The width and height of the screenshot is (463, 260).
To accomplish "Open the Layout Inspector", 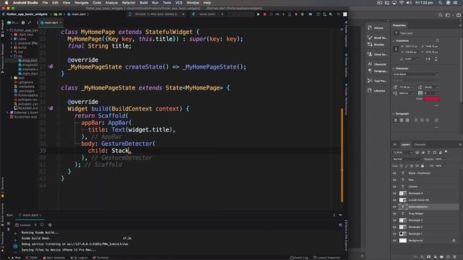I will pos(327,258).
